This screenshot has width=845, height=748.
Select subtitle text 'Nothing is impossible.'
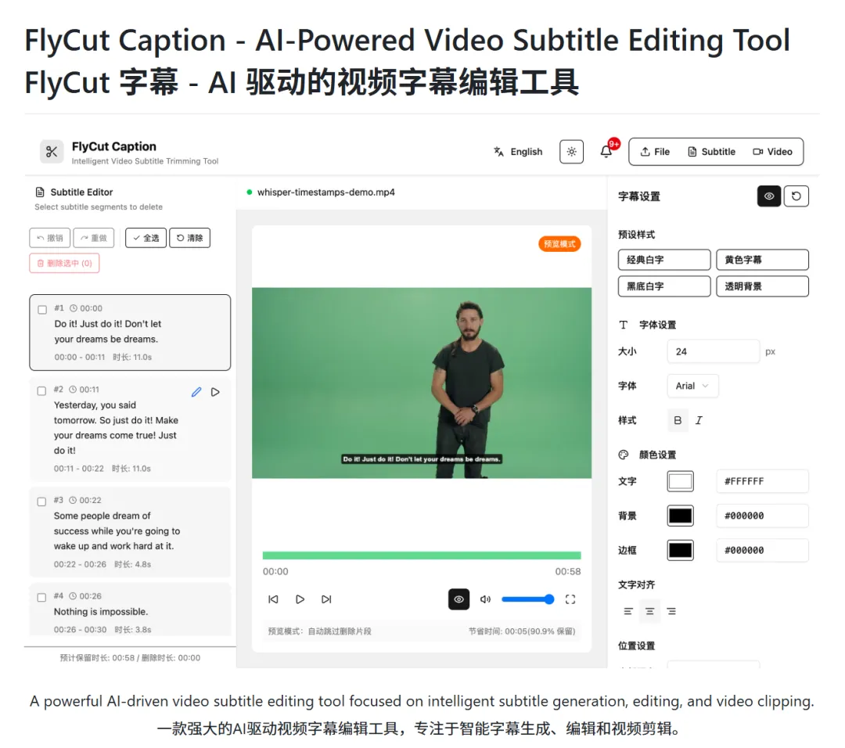101,612
